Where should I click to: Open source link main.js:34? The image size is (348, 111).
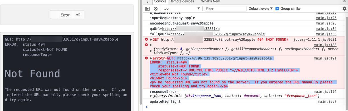pos(326,29)
